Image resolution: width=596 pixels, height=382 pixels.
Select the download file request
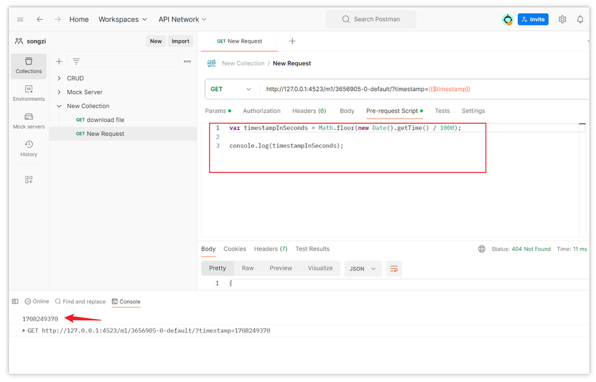[105, 120]
